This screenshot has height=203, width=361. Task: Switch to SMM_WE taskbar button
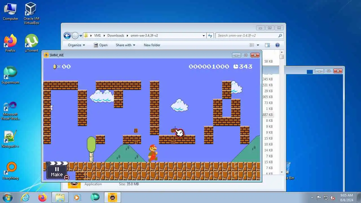click(x=113, y=197)
